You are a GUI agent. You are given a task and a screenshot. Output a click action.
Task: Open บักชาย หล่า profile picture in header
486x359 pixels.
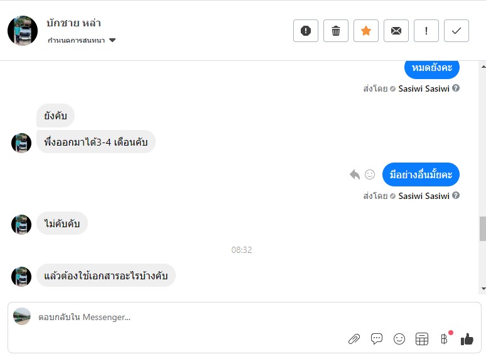pos(23,31)
